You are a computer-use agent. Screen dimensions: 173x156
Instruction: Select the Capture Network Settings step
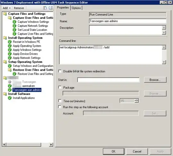(33, 26)
